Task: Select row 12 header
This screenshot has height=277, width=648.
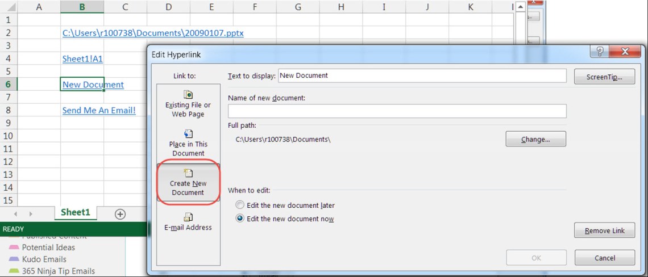Action: pos(9,161)
